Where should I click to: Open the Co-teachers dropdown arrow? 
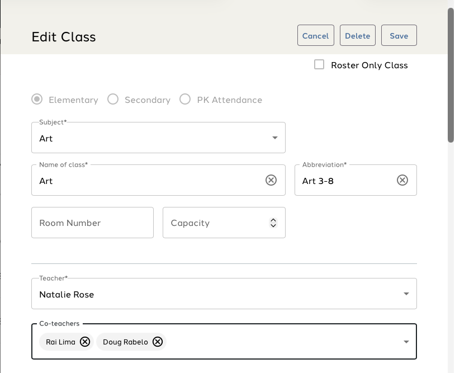(406, 342)
